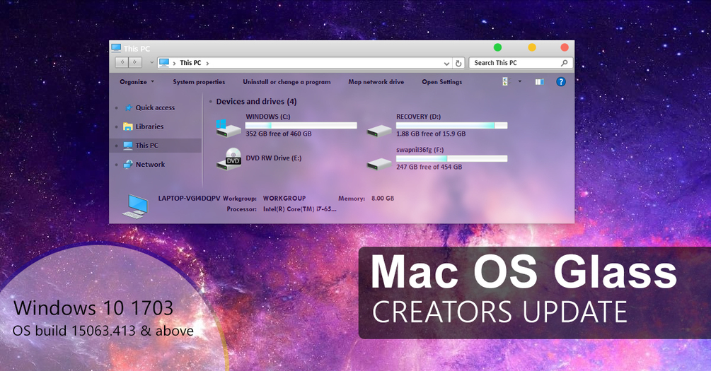Select the WINDOWS (C:) drive icon
The height and width of the screenshot is (371, 711).
229,128
